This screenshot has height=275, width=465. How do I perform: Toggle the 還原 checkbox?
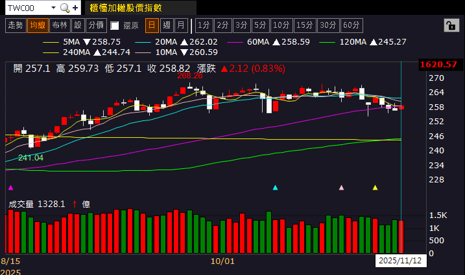click(x=115, y=26)
